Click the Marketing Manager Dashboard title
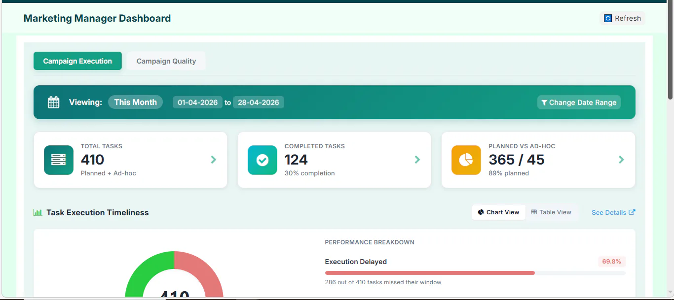Viewport: 674px width, 300px height. click(97, 18)
